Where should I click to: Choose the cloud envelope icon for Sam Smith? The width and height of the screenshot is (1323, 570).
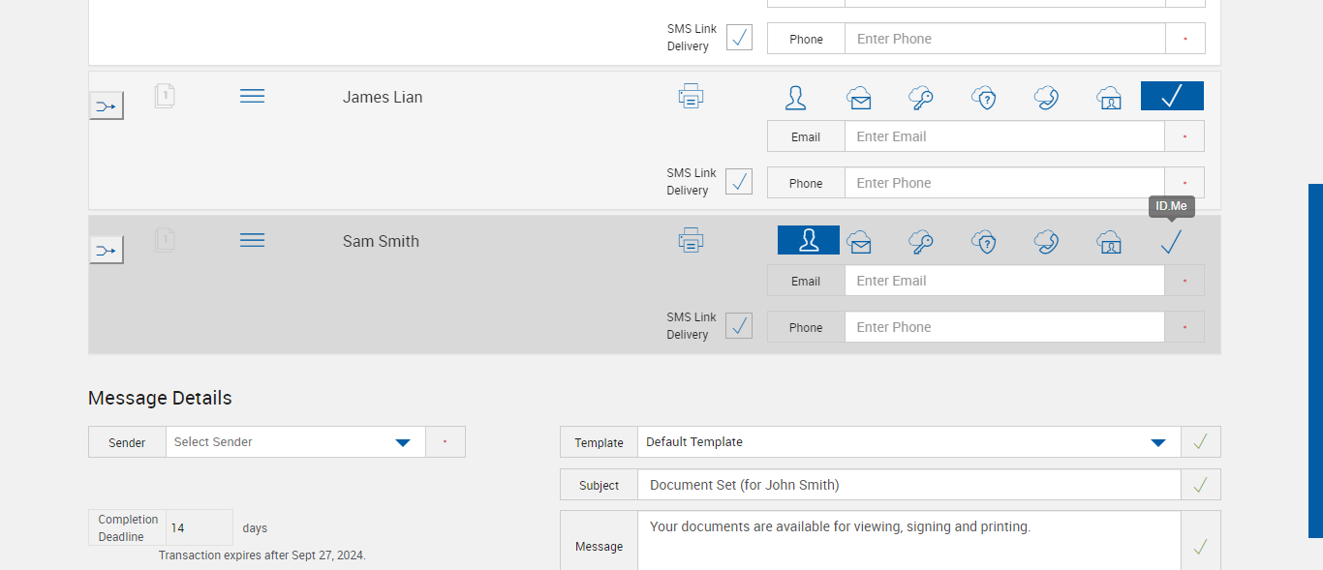pyautogui.click(x=858, y=242)
